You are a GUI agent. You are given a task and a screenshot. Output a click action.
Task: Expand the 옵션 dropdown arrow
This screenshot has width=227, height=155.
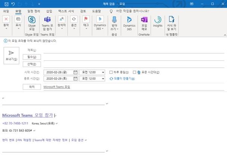click(x=74, y=29)
